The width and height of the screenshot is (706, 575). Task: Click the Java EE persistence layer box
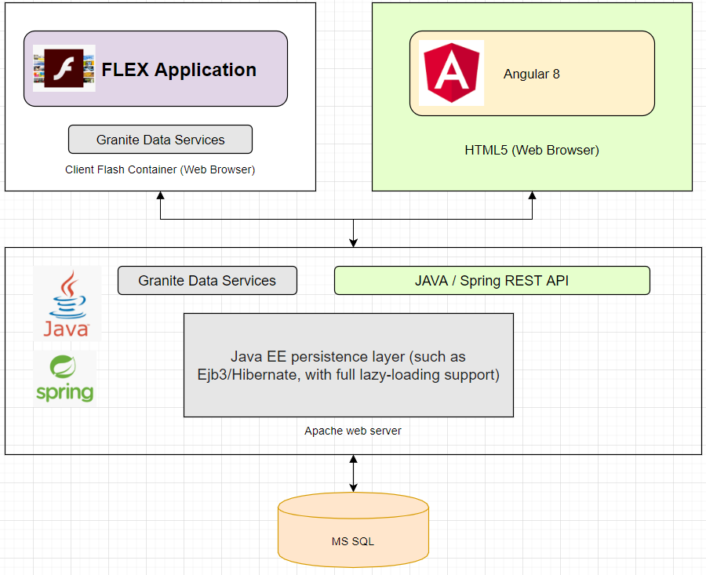348,366
